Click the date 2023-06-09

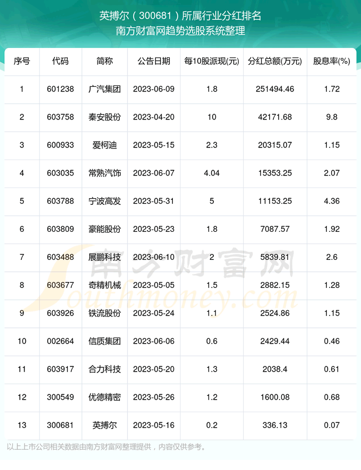[154, 89]
